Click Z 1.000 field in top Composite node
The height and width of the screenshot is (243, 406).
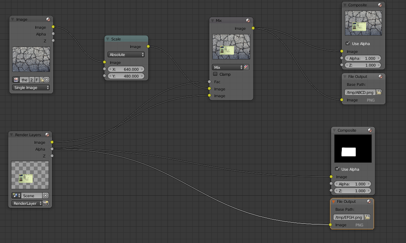click(363, 65)
